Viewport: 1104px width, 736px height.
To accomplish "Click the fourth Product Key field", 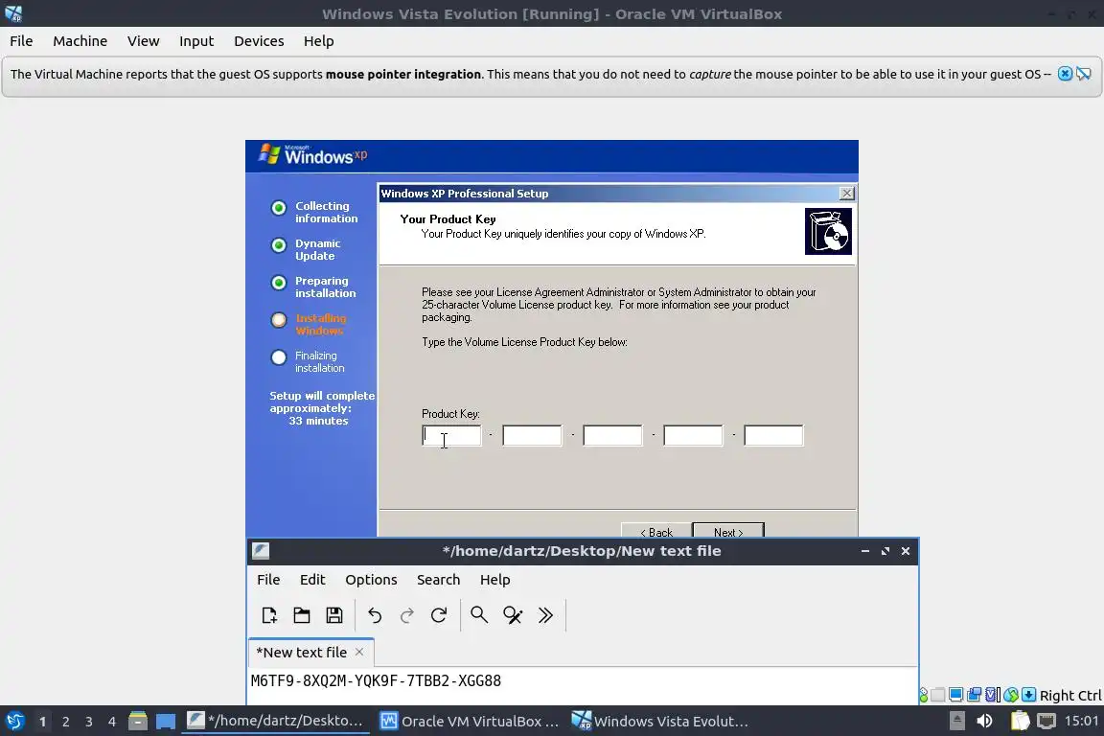I will tap(693, 435).
